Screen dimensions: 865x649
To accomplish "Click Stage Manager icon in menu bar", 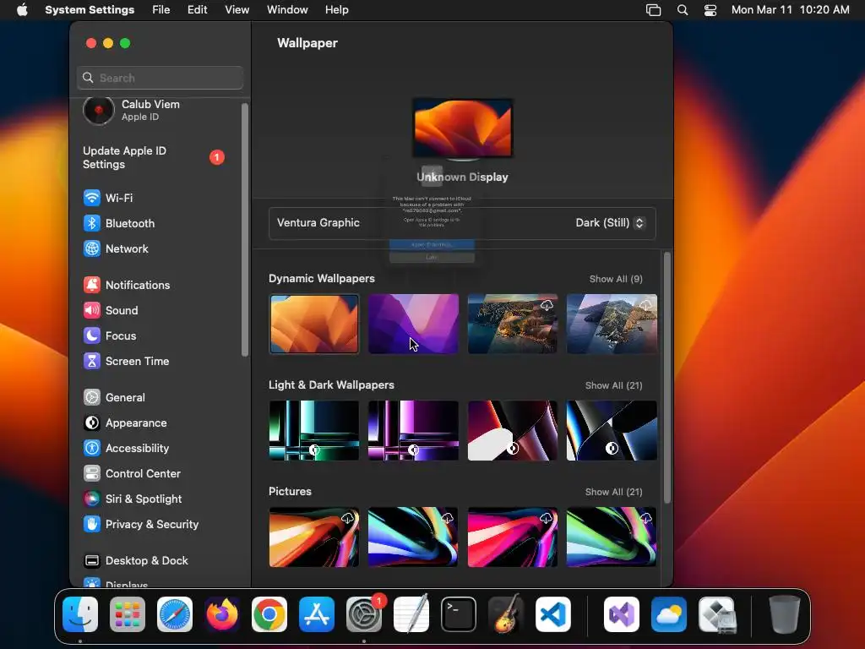I will (653, 10).
